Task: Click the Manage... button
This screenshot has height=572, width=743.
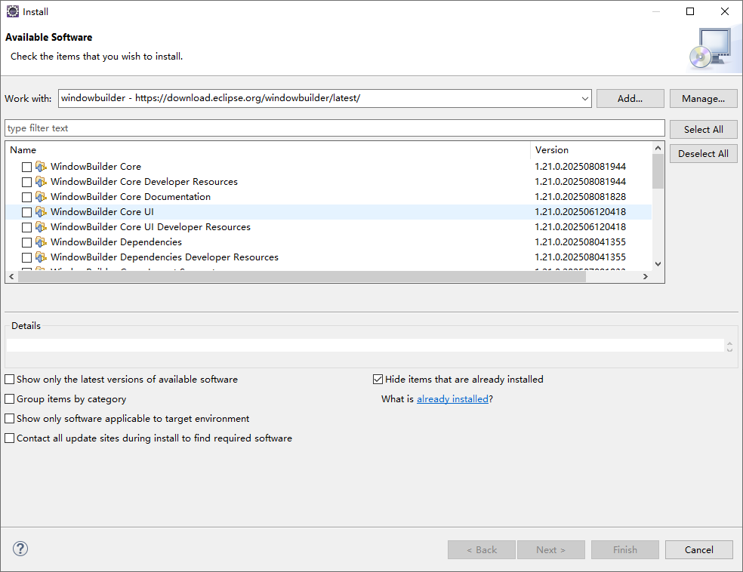Action: tap(703, 99)
